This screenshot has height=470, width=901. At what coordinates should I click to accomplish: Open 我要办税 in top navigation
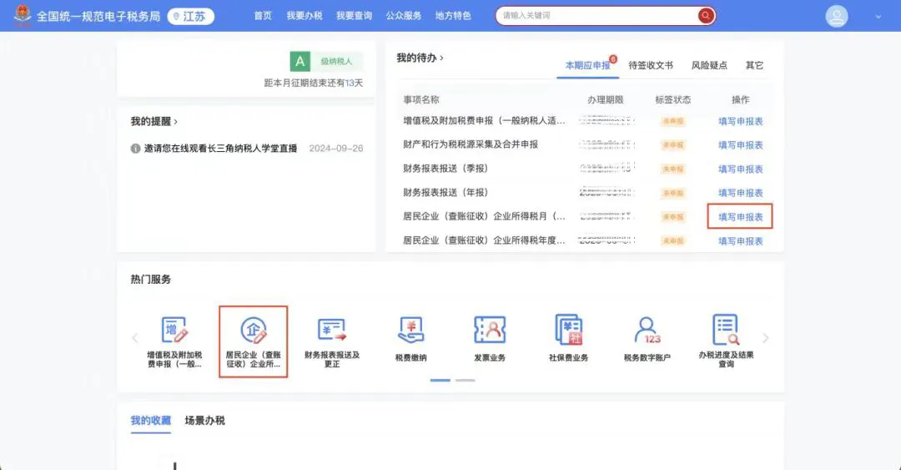[x=304, y=16]
